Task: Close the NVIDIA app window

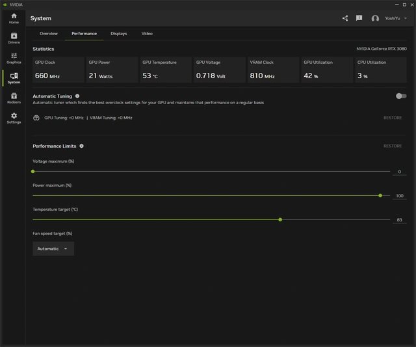Action: 412,5
